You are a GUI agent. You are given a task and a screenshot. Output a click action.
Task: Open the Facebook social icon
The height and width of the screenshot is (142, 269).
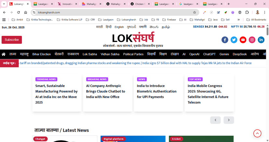(225, 40)
